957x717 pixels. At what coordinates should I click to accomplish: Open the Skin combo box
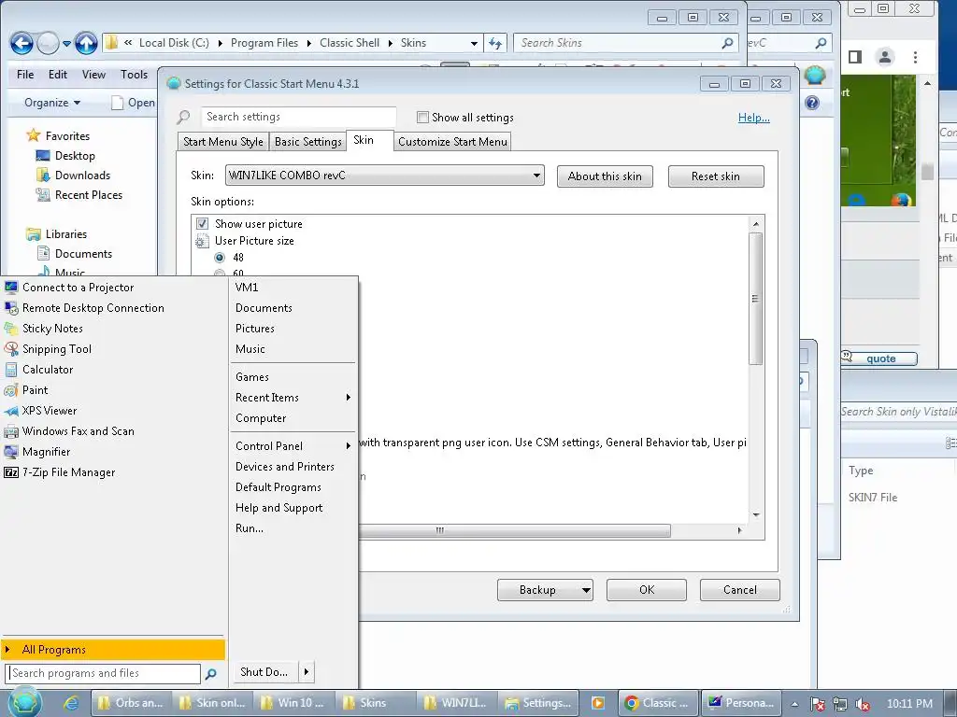pyautogui.click(x=384, y=176)
